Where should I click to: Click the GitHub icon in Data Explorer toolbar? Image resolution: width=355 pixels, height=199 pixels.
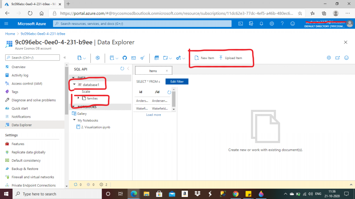pos(124,58)
